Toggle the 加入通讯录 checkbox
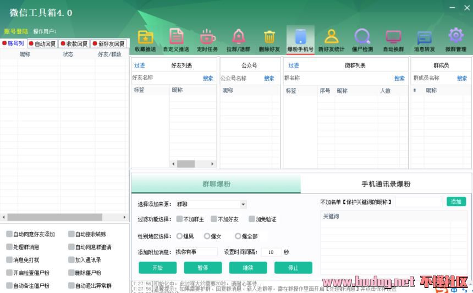 tap(71, 260)
